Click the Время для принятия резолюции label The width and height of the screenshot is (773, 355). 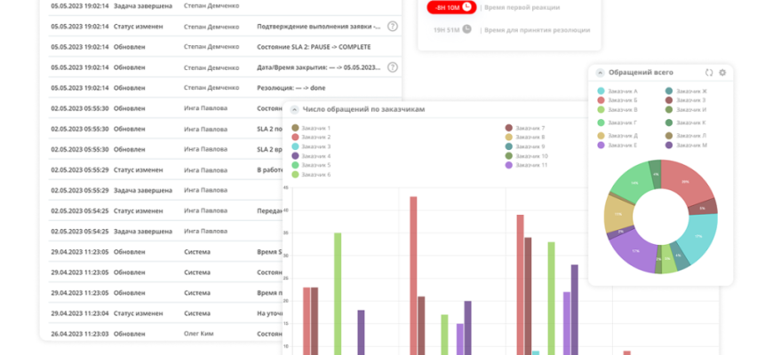tap(538, 29)
